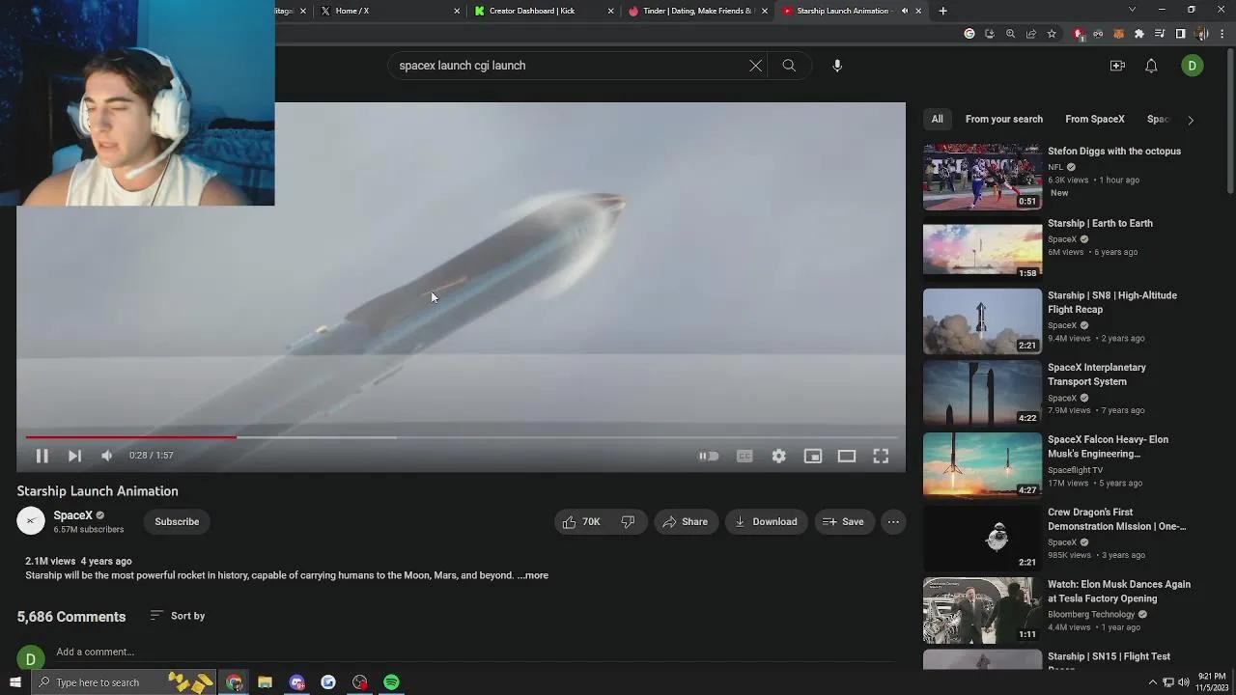Search with voice microphone
The width and height of the screenshot is (1236, 695).
[837, 66]
